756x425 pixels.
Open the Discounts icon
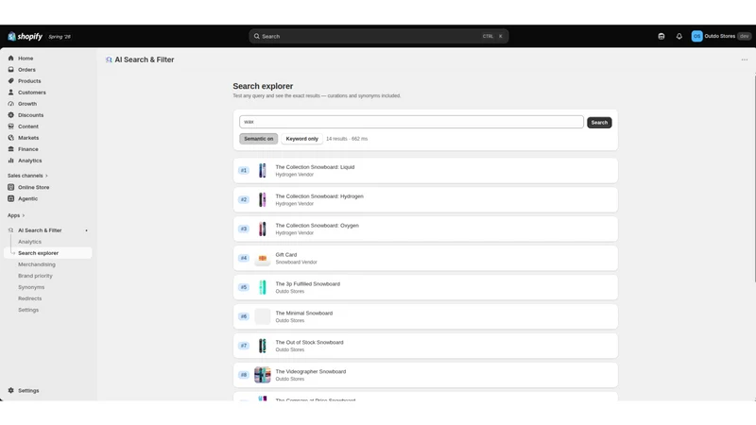click(11, 115)
